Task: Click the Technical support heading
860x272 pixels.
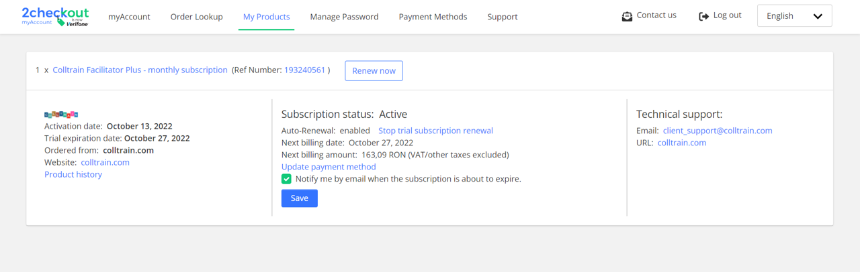Action: click(679, 115)
